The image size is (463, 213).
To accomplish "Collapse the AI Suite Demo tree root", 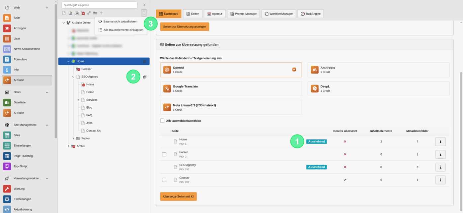I will (x=64, y=23).
